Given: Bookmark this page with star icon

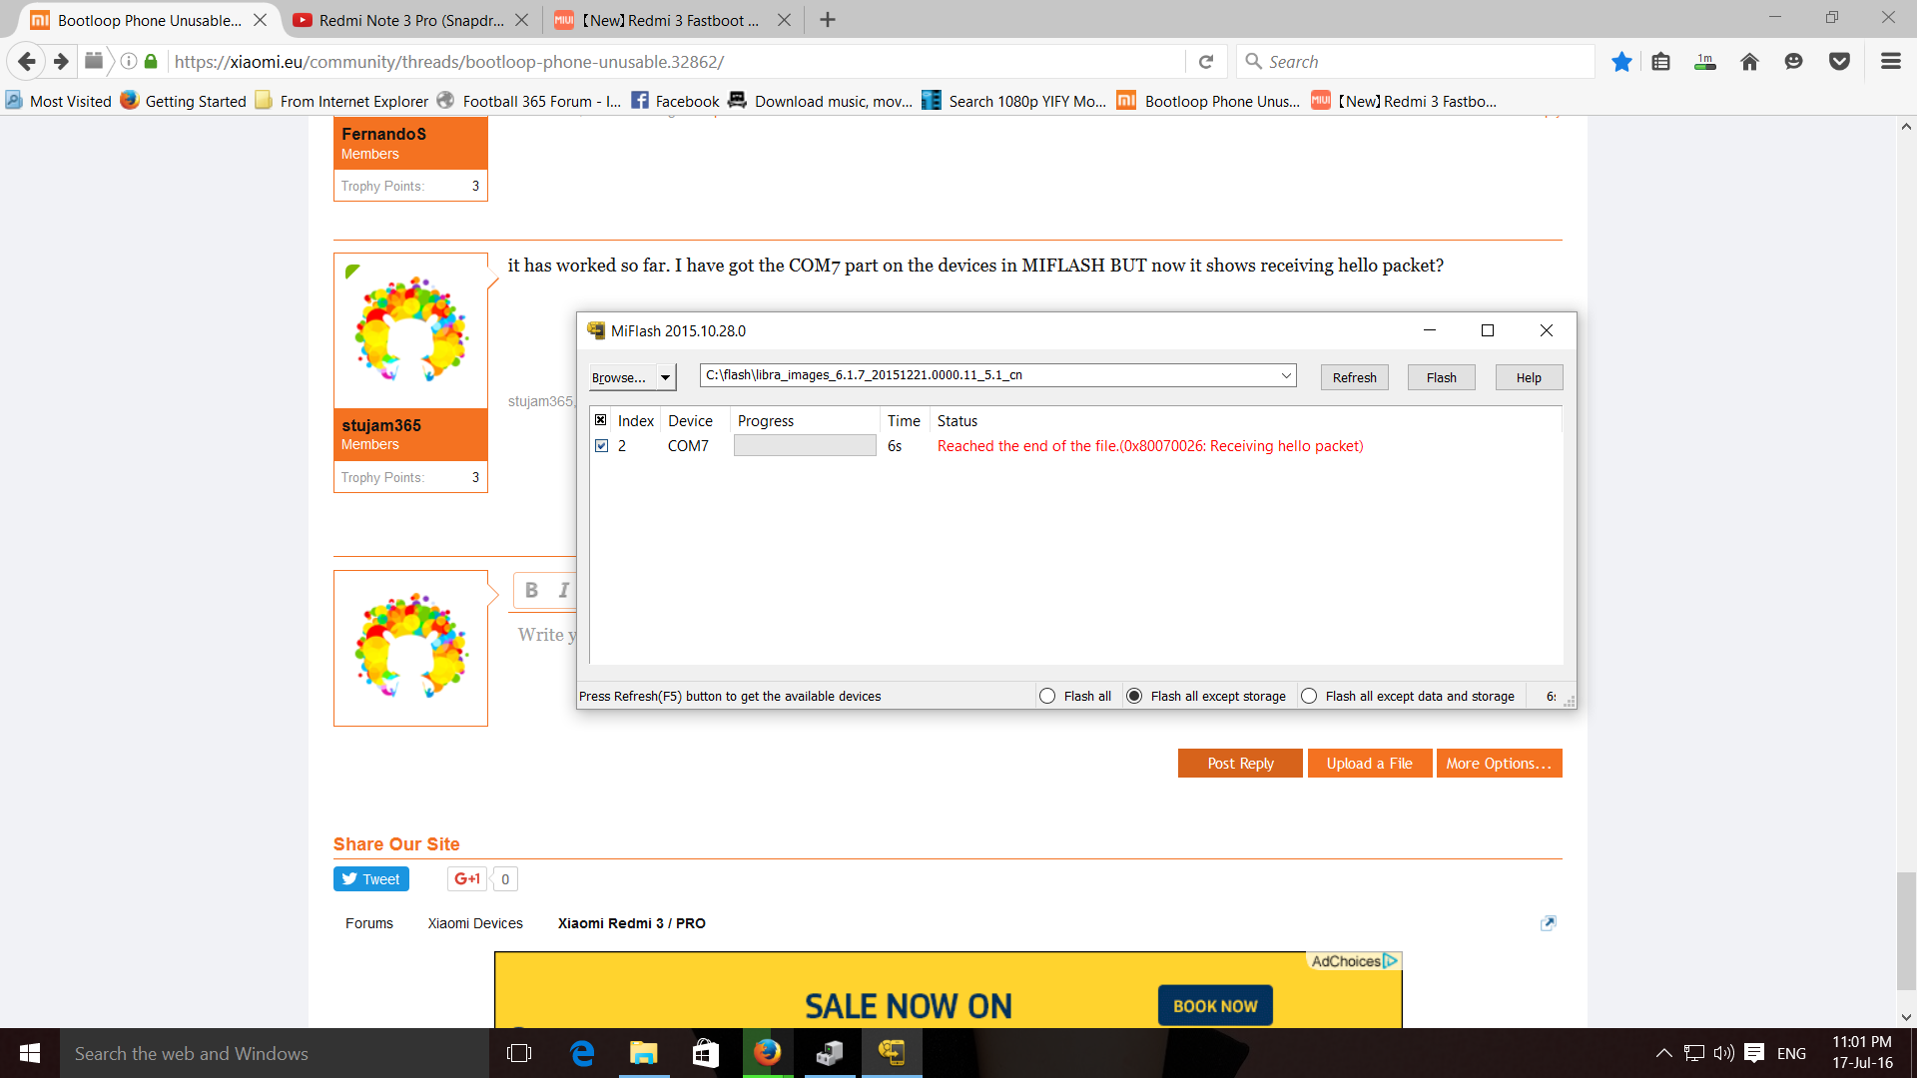Looking at the screenshot, I should pos(1621,62).
